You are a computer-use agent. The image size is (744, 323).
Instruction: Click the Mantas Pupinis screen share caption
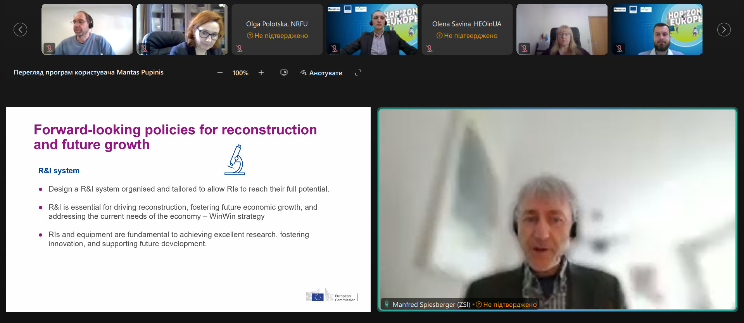coord(88,72)
